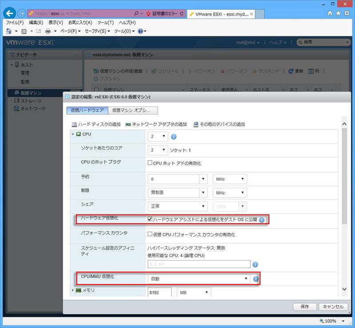Click the command bar home icon

pyautogui.click(x=9, y=31)
